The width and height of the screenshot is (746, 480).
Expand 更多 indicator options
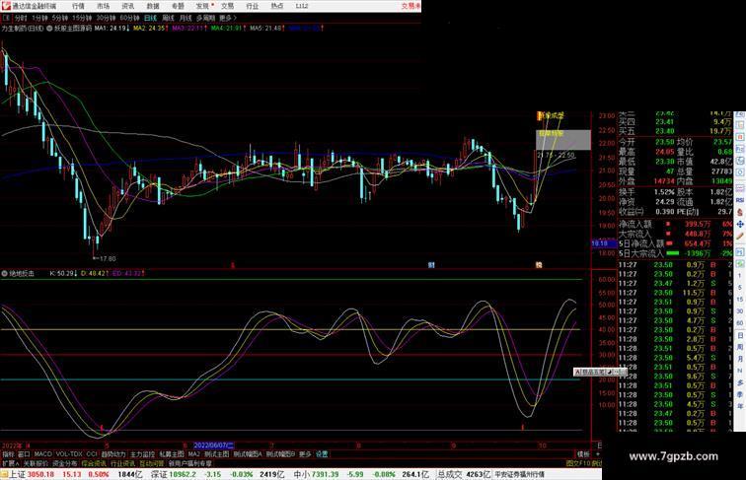(305, 454)
